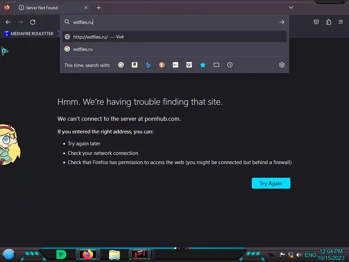Open the List all tabs chevron

[x=291, y=8]
